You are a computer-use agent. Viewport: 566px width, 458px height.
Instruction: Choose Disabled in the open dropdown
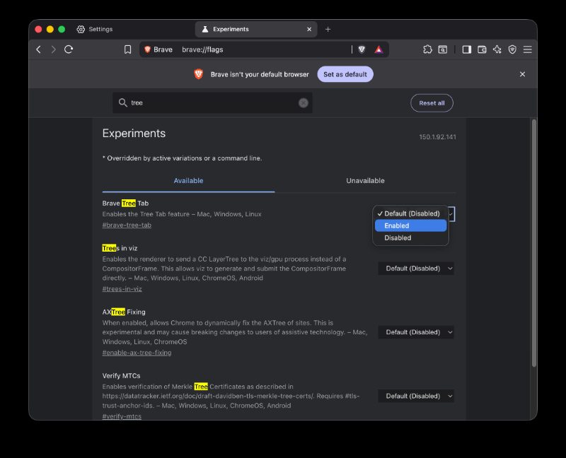[411, 238]
